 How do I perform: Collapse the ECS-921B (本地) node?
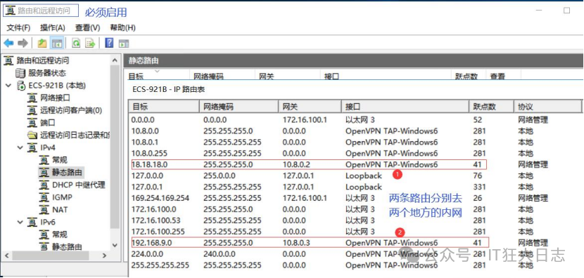[x=8, y=86]
